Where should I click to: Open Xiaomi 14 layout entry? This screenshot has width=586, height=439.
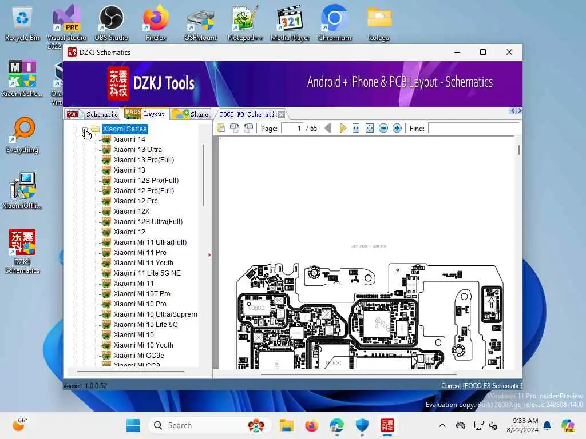pos(129,139)
